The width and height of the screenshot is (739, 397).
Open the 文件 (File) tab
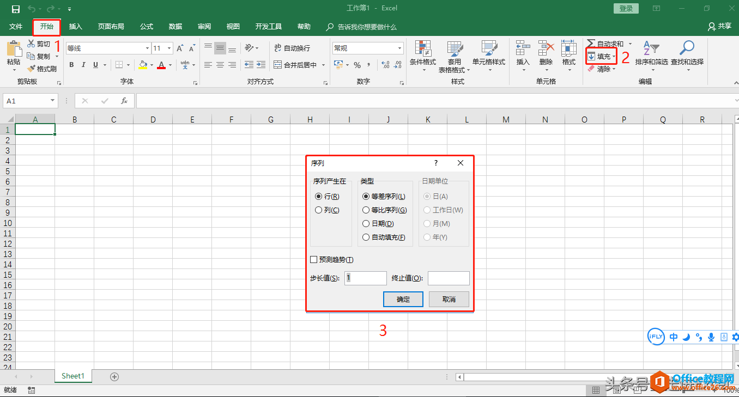point(16,26)
